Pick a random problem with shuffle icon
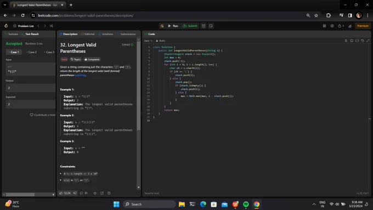The width and height of the screenshot is (373, 210). (51, 26)
